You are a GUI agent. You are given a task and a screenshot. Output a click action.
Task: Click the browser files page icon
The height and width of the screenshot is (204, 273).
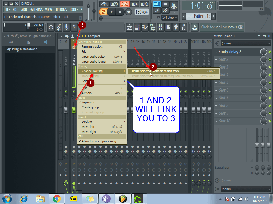28,42
